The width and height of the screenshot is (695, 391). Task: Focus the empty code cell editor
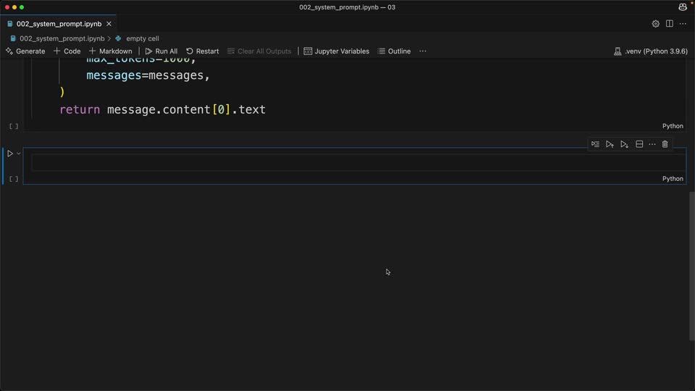(x=358, y=162)
